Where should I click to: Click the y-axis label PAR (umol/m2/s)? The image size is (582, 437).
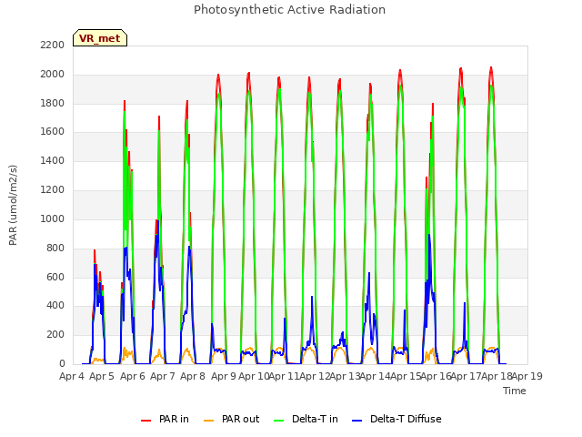coord(13,205)
